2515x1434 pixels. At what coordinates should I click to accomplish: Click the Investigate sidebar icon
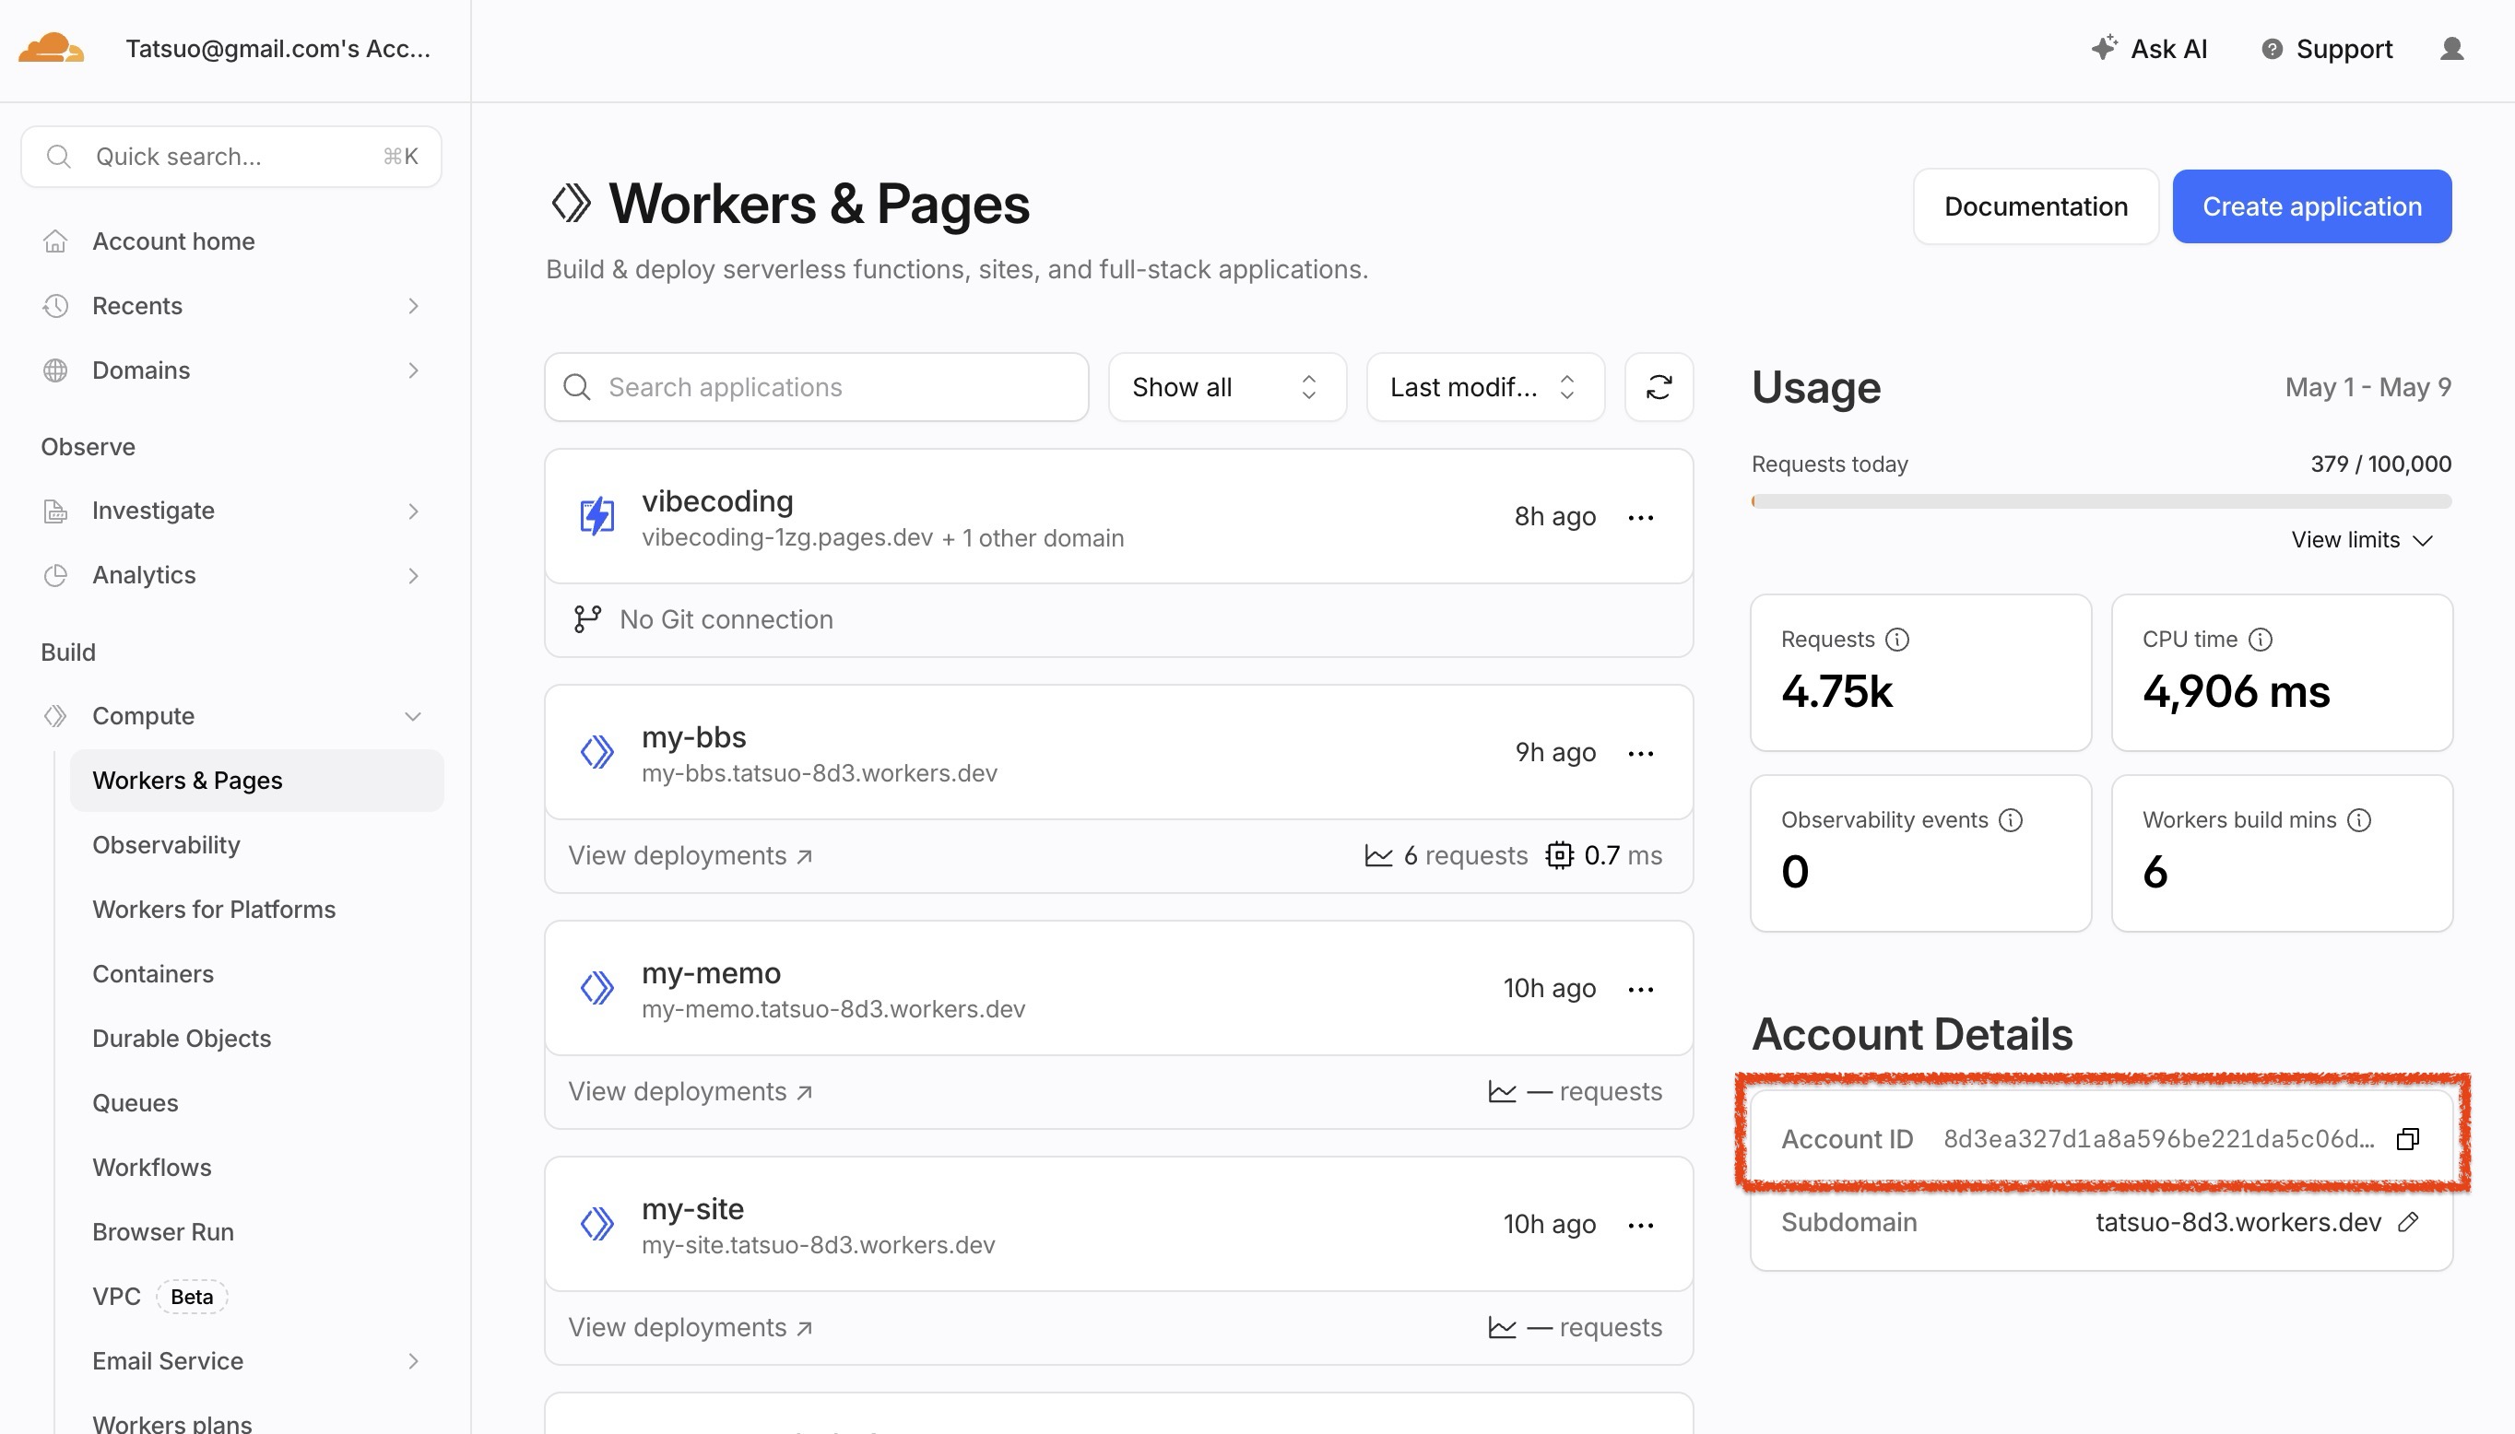pyautogui.click(x=55, y=511)
